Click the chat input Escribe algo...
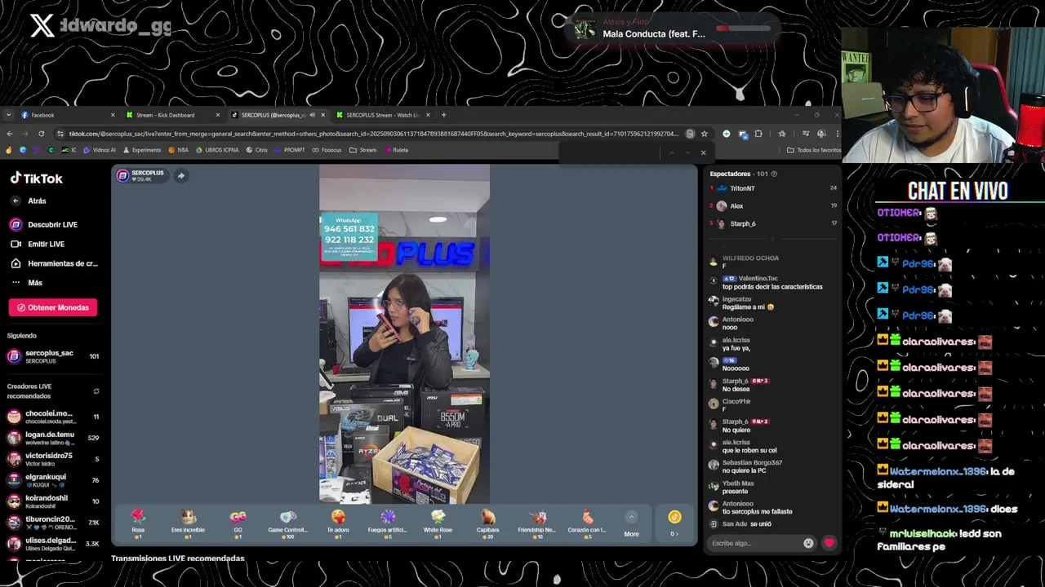1045x587 pixels. (x=755, y=543)
